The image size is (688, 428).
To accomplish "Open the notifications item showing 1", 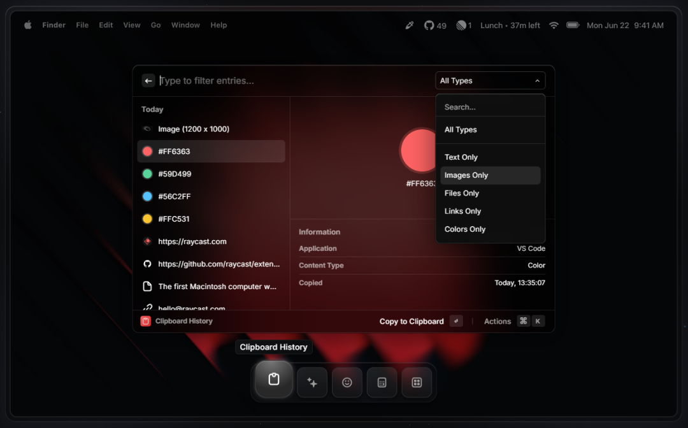I will coord(464,25).
